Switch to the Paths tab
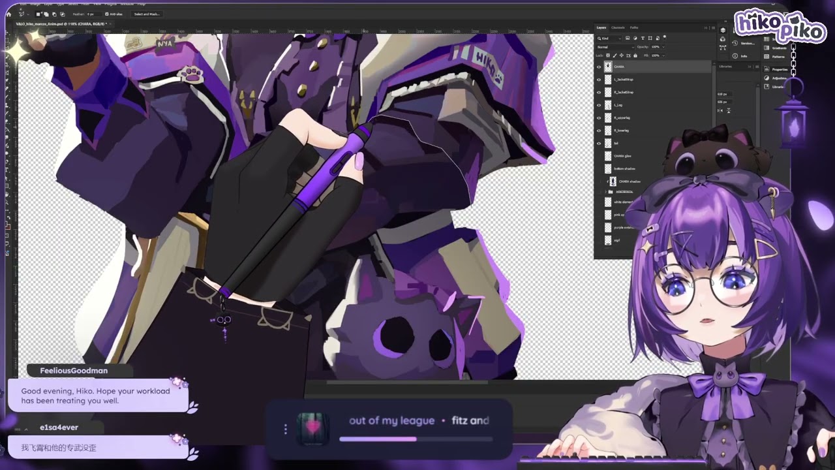Image resolution: width=835 pixels, height=470 pixels. point(634,27)
